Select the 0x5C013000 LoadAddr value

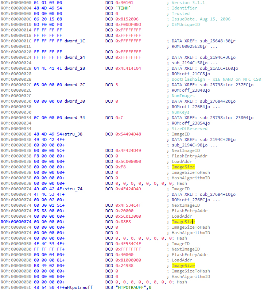[128, 216]
